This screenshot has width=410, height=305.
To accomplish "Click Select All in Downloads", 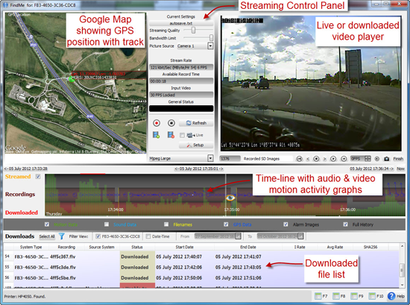I will click(47, 236).
